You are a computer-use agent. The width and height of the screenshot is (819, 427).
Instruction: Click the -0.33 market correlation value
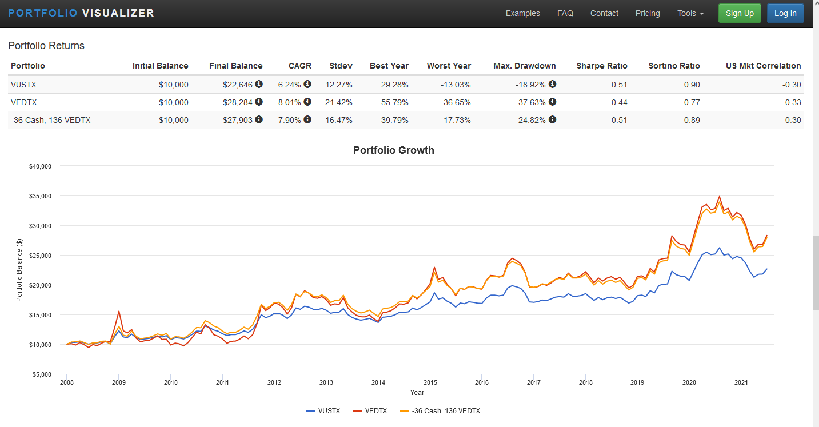click(x=792, y=102)
